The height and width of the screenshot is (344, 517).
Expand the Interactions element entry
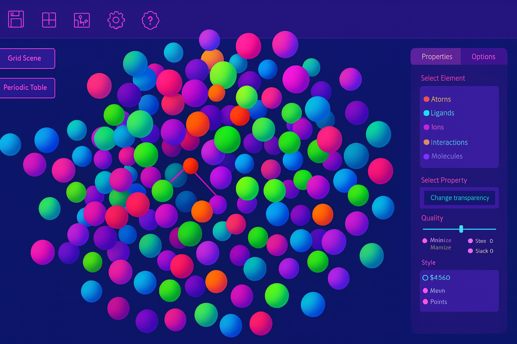coord(449,142)
